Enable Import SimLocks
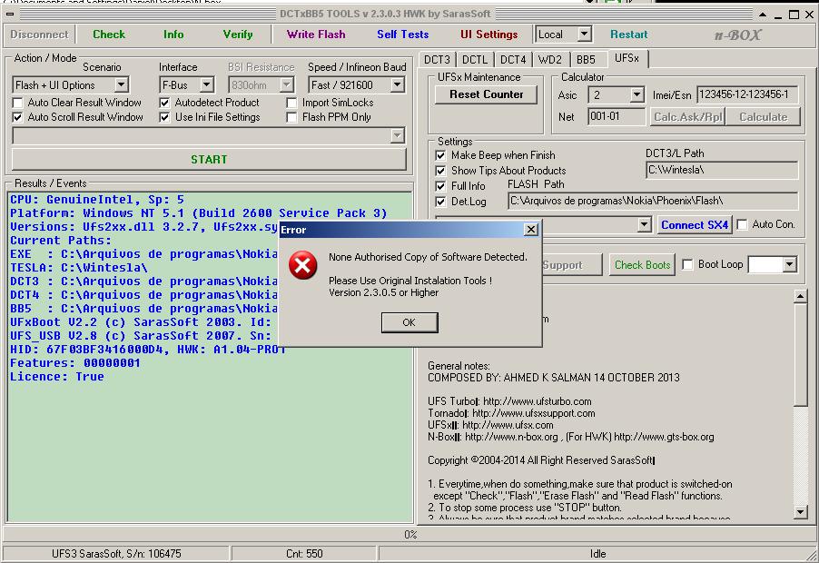Viewport: 819px width, 563px height. click(292, 103)
